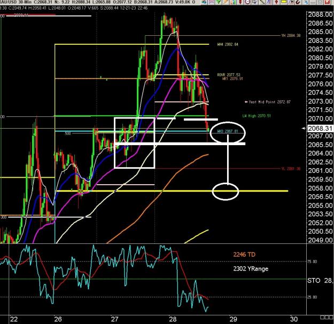Click date 26 on the time axis
The height and width of the screenshot is (324, 334).
pos(58,319)
